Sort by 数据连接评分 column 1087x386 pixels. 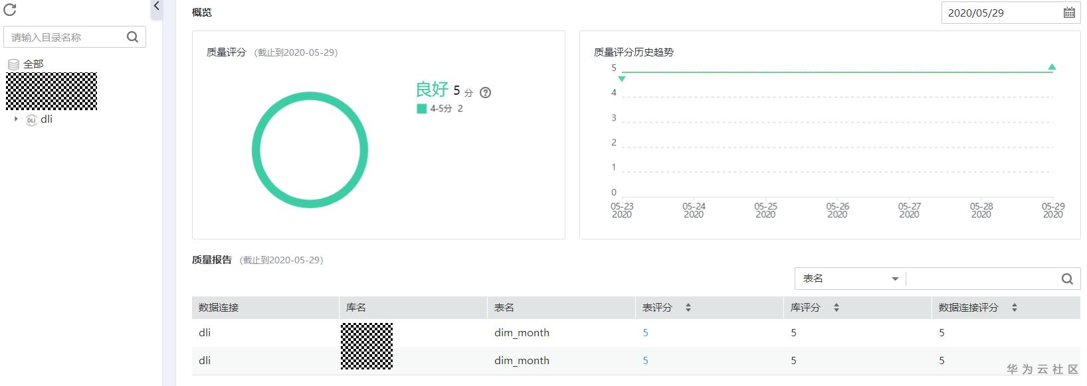point(1014,308)
